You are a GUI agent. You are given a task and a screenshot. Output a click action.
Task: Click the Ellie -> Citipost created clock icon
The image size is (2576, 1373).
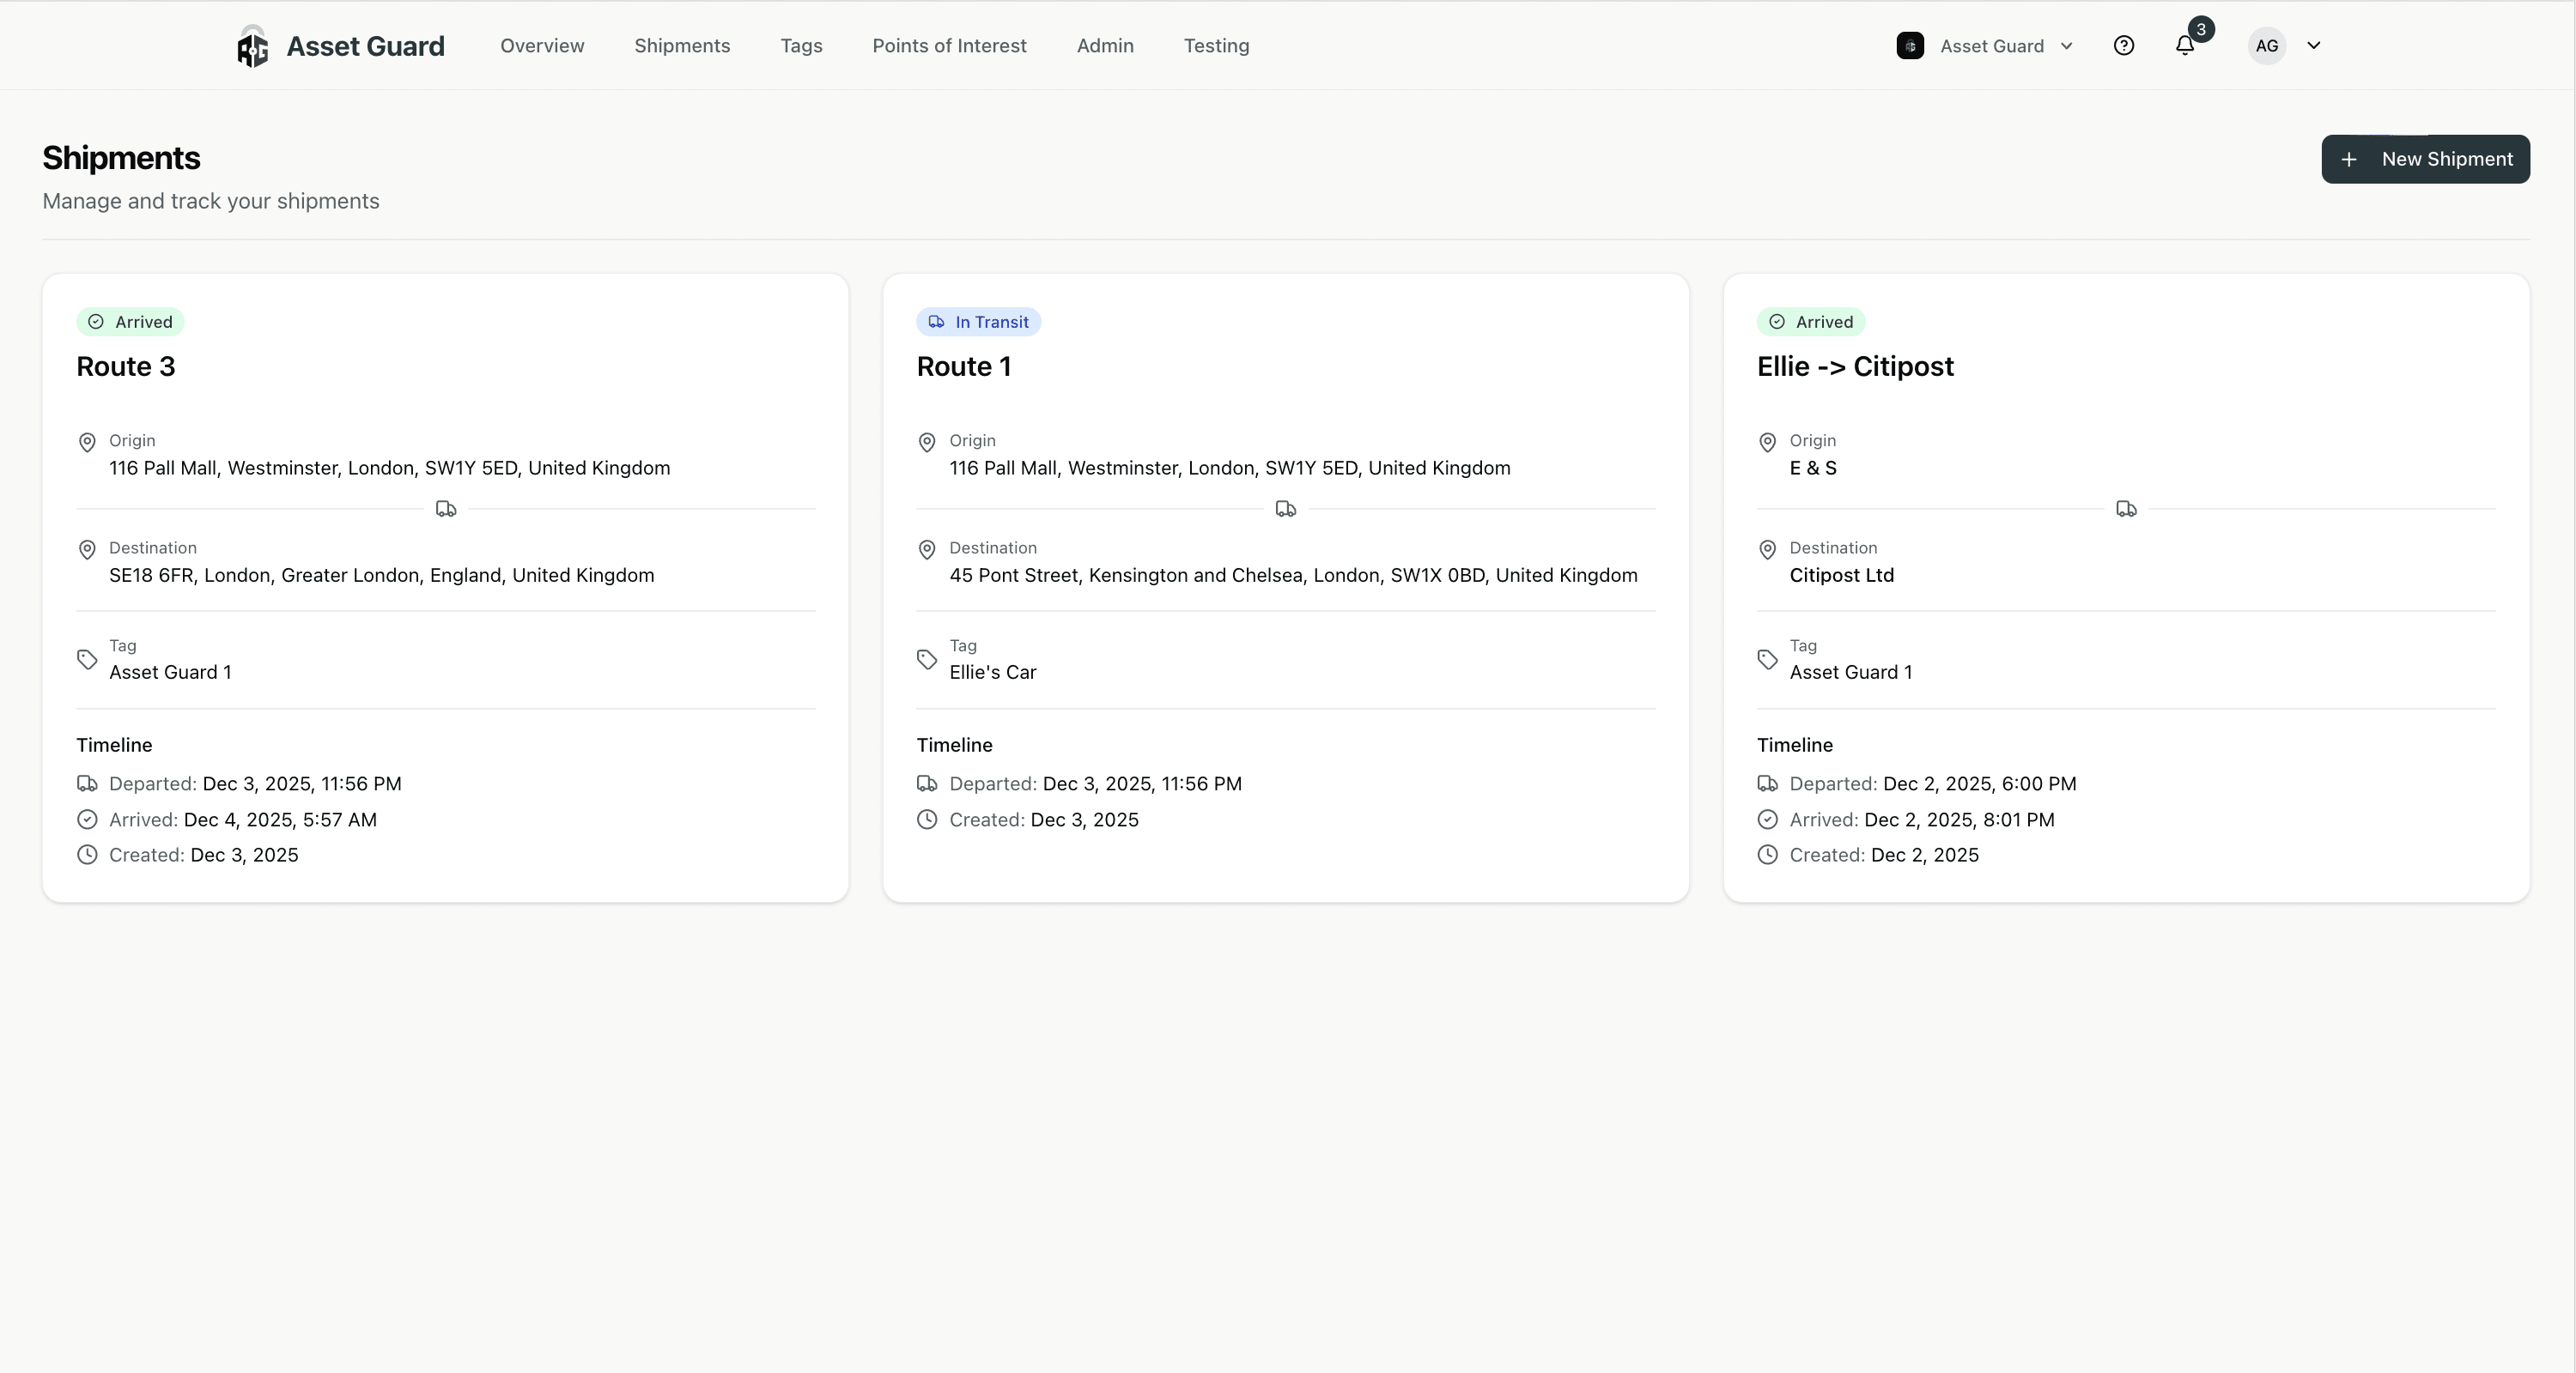pos(1767,855)
